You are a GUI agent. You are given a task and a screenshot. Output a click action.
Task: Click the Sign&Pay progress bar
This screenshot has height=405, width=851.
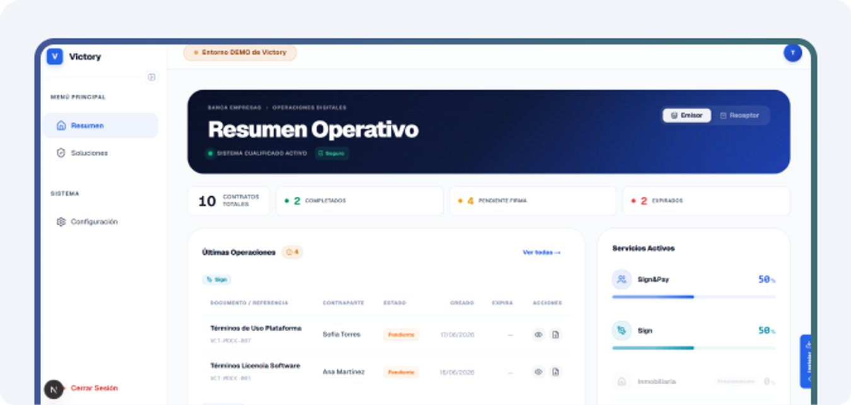click(693, 296)
